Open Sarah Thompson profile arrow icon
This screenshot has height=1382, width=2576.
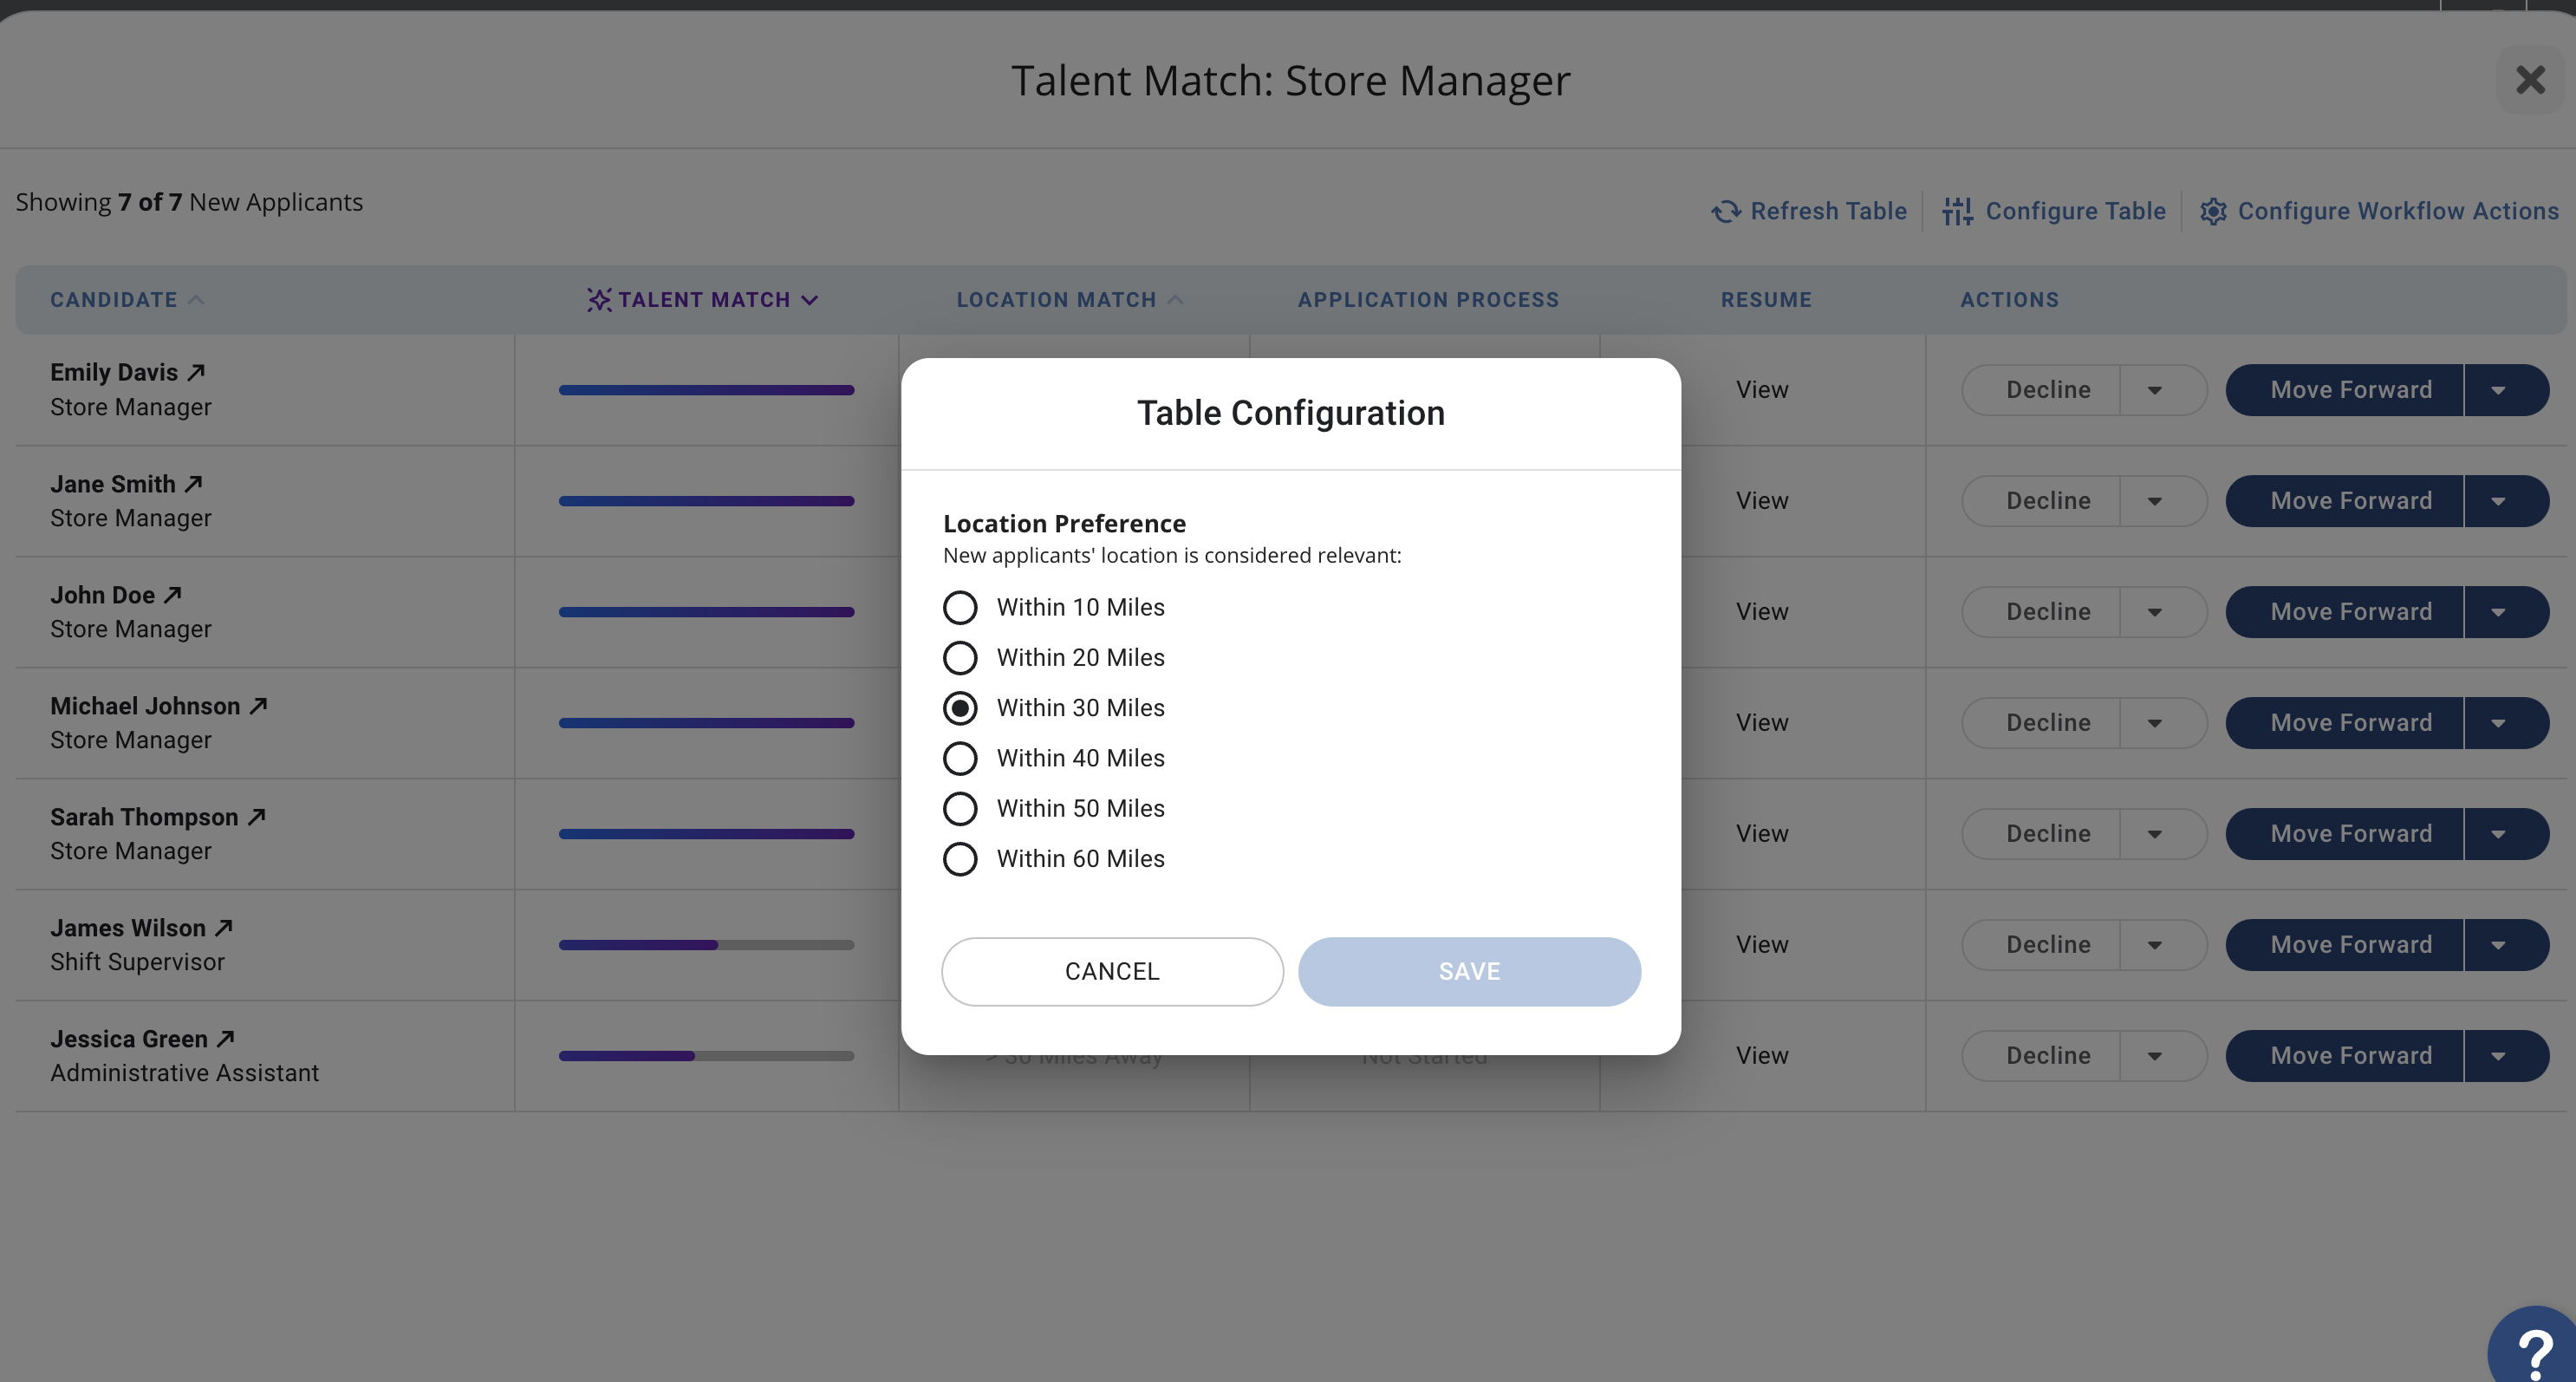257,817
